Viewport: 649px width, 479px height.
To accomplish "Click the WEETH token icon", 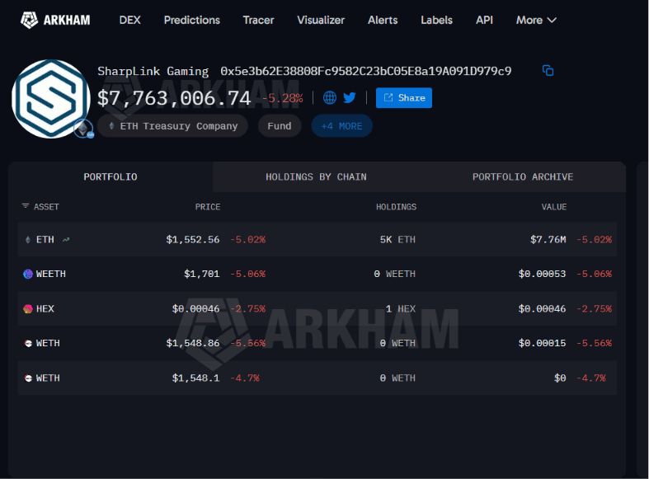I will point(28,274).
